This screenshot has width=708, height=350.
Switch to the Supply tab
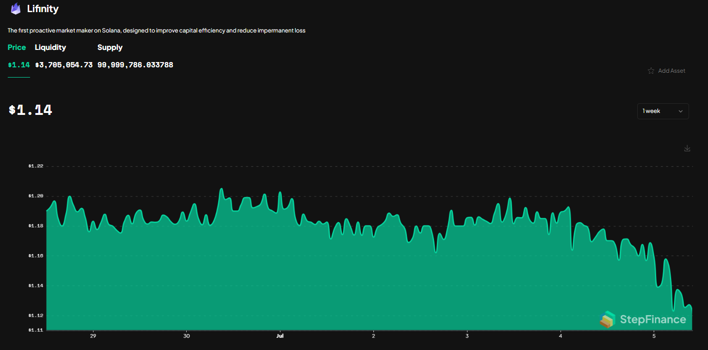coord(110,48)
